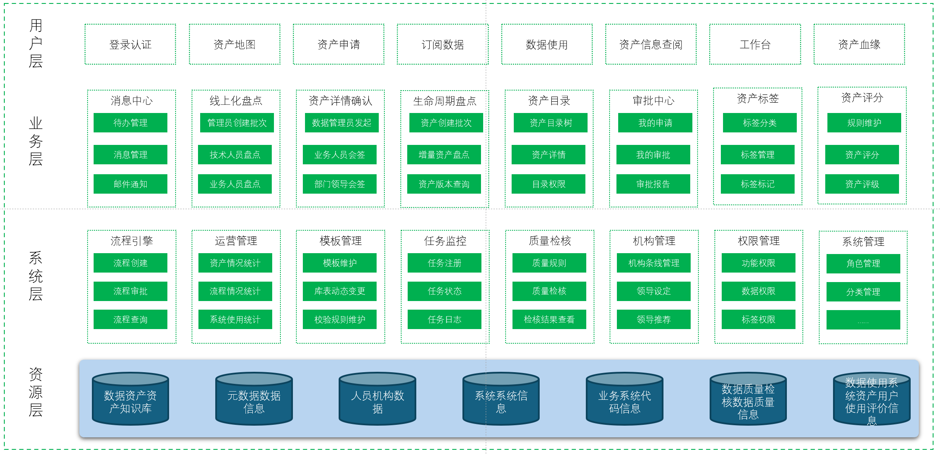Viewport: 940px width, 455px height.
Task: Select the 系统系统信息 database cylinder
Action: tap(501, 399)
